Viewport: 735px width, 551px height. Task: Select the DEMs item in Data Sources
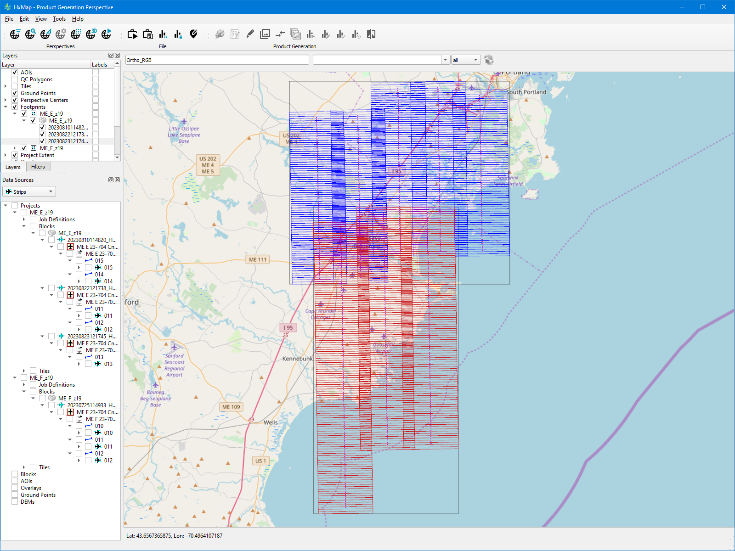[x=28, y=502]
